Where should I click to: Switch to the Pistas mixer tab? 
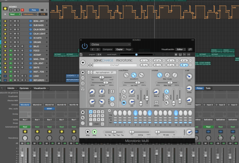[199, 88]
